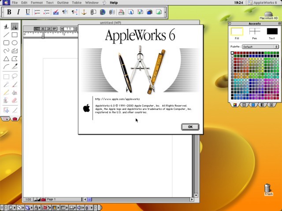This screenshot has height=211, width=282.
Task: Click the vertical scrollbar down arrow
Action: (x=196, y=195)
